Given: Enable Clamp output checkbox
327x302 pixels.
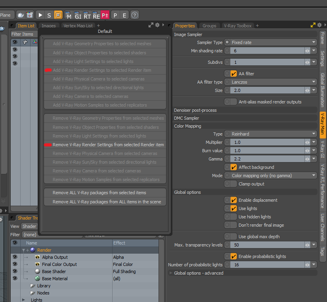Looking at the screenshot, I should pyautogui.click(x=233, y=184).
